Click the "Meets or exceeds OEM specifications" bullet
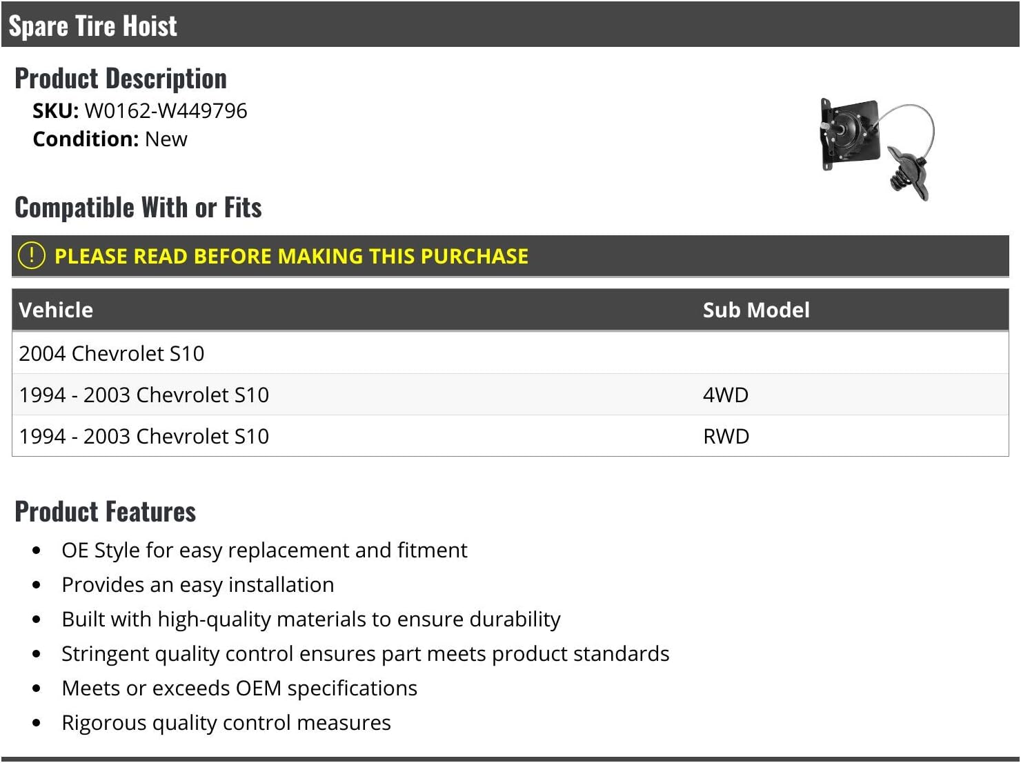1021x763 pixels. tap(239, 688)
